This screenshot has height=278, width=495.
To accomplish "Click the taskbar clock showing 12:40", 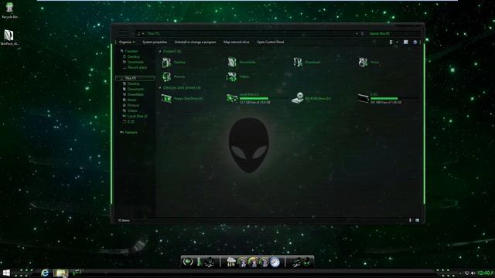I will [486, 273].
